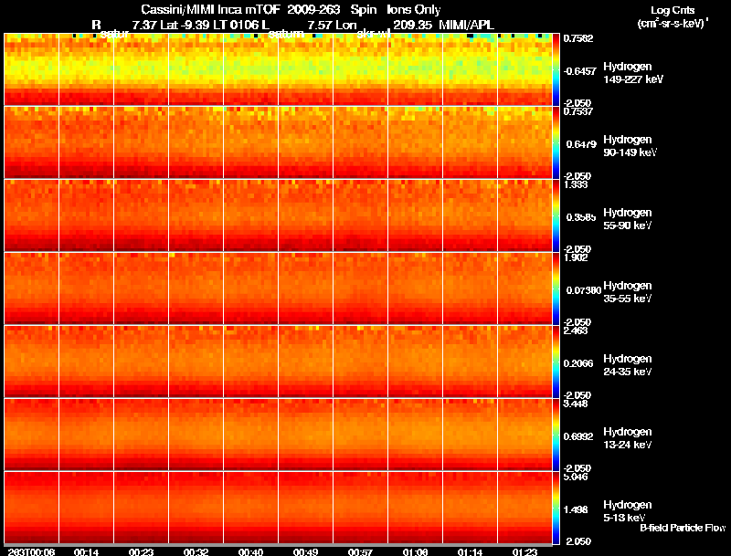The width and height of the screenshot is (731, 556).
Task: Click the 1.333 colorbar maximum value
Action: 576,184
